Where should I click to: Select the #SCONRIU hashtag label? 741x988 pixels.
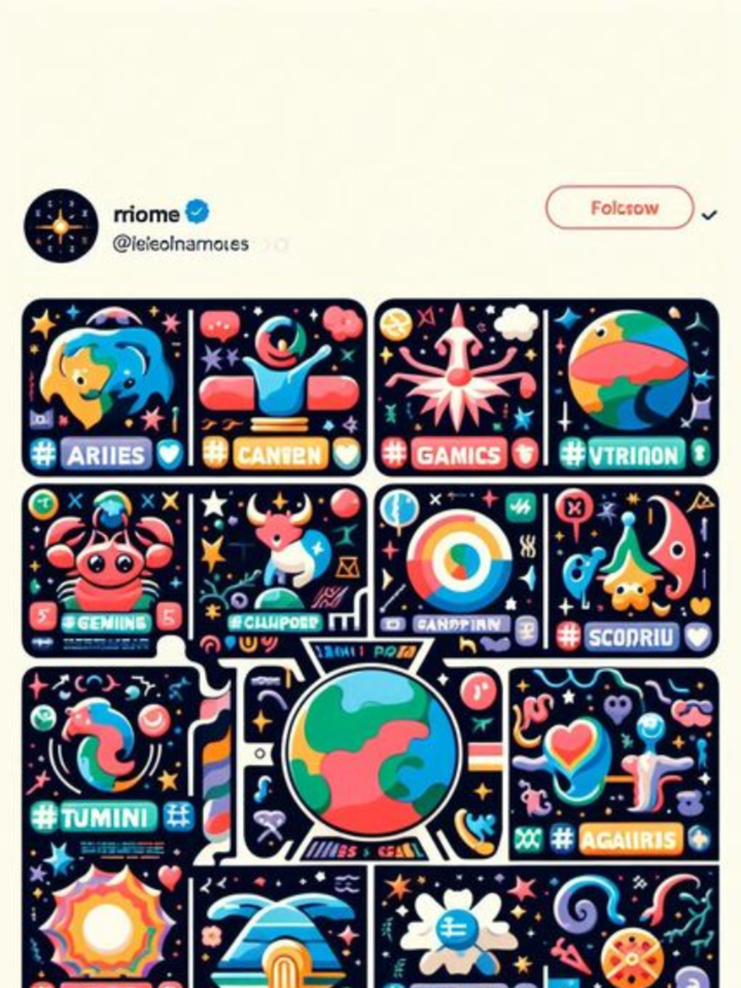[x=619, y=636]
